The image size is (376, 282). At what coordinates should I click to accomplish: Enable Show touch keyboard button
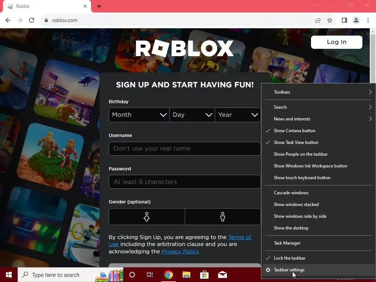pyautogui.click(x=318, y=178)
